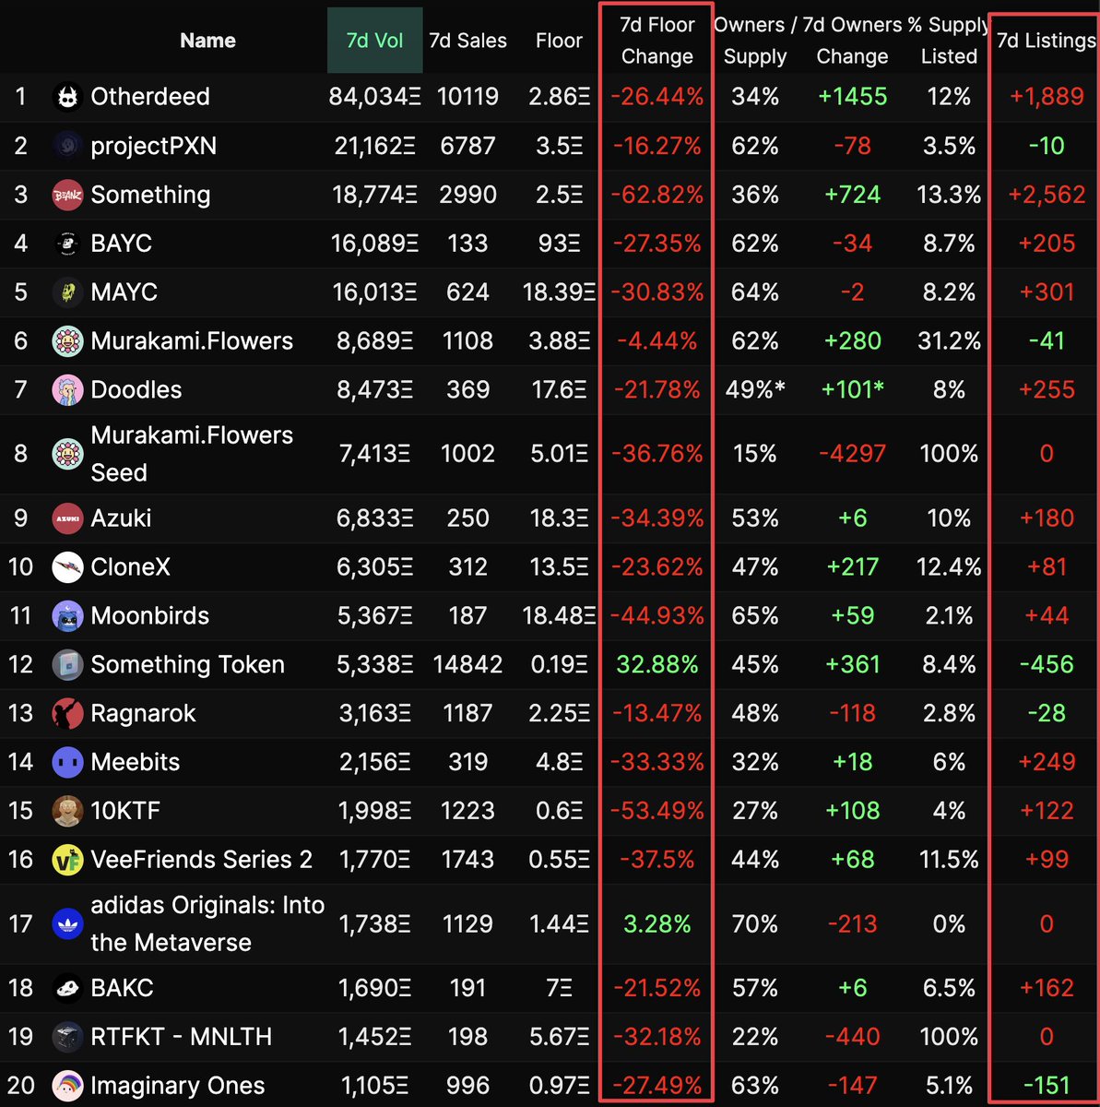
Task: Click the +1455 owners change value
Action: pyautogui.click(x=852, y=97)
